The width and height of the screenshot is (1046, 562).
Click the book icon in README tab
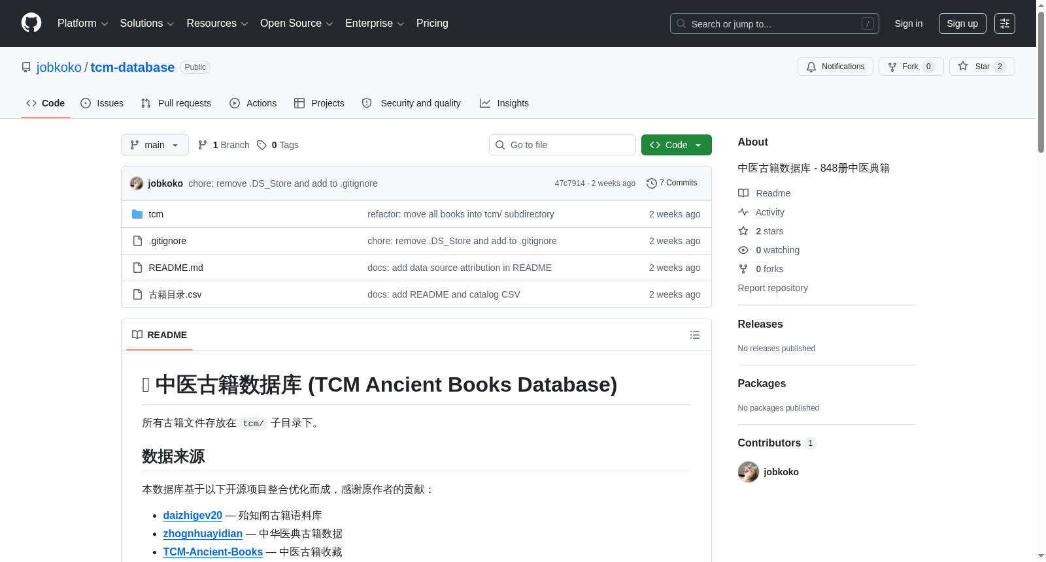pyautogui.click(x=137, y=335)
